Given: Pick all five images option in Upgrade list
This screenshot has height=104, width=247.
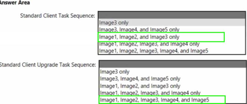Looking at the screenshot, I should tap(155, 100).
